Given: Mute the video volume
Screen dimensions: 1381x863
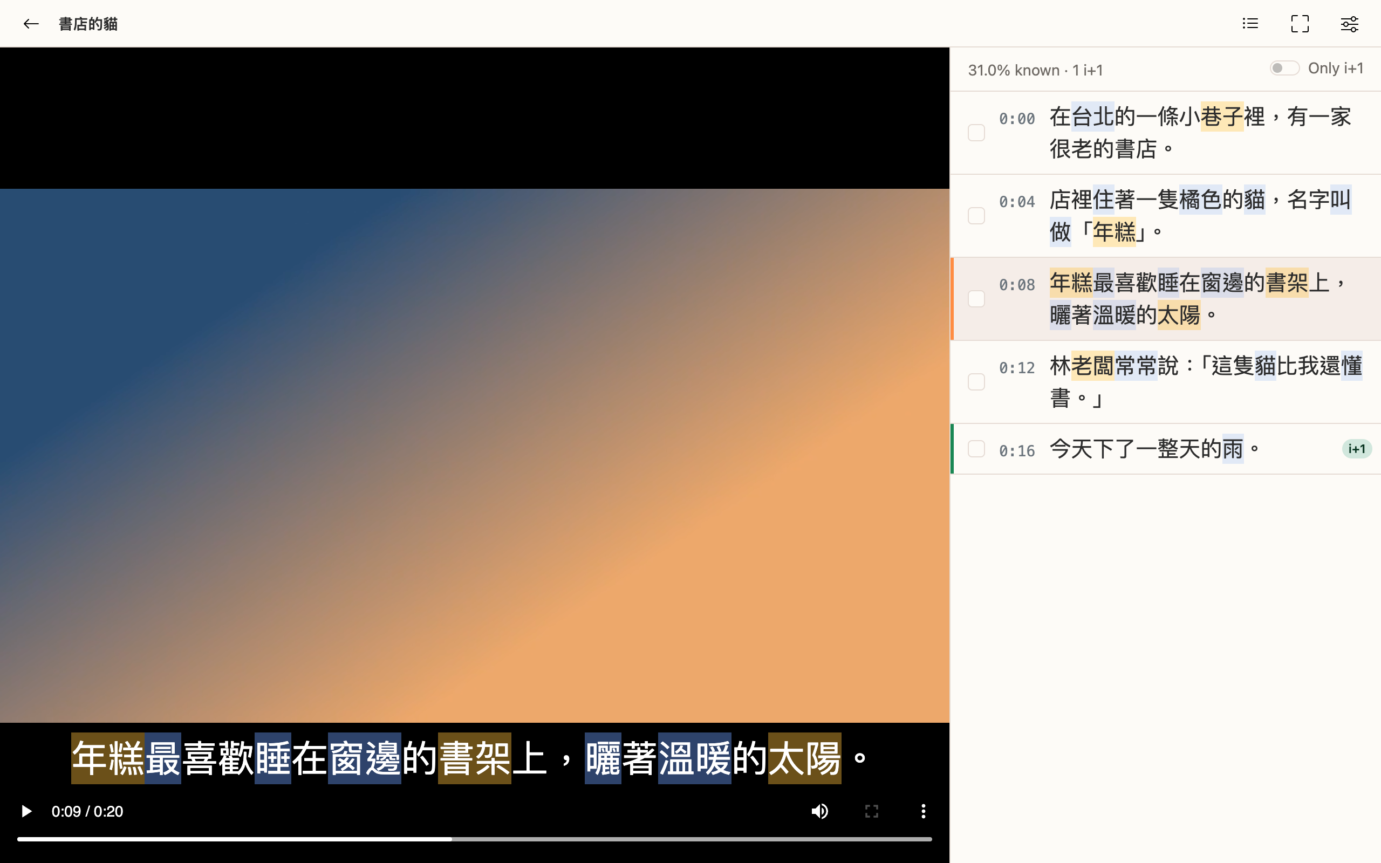Looking at the screenshot, I should click(x=819, y=811).
